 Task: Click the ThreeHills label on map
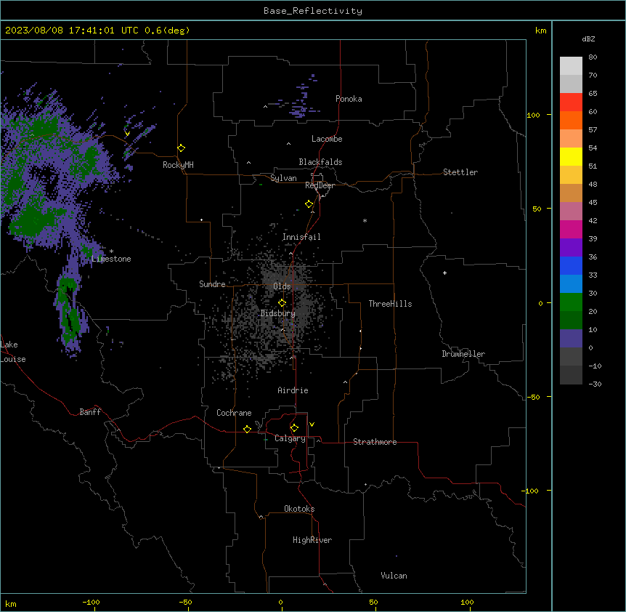390,304
